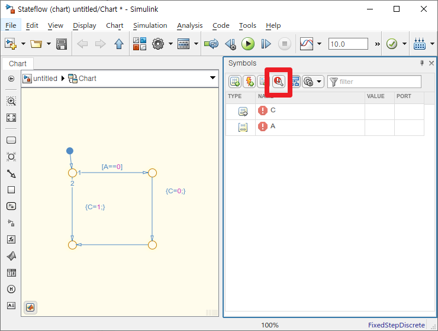Close the Symbols pane
This screenshot has height=331, width=438.
(431, 63)
